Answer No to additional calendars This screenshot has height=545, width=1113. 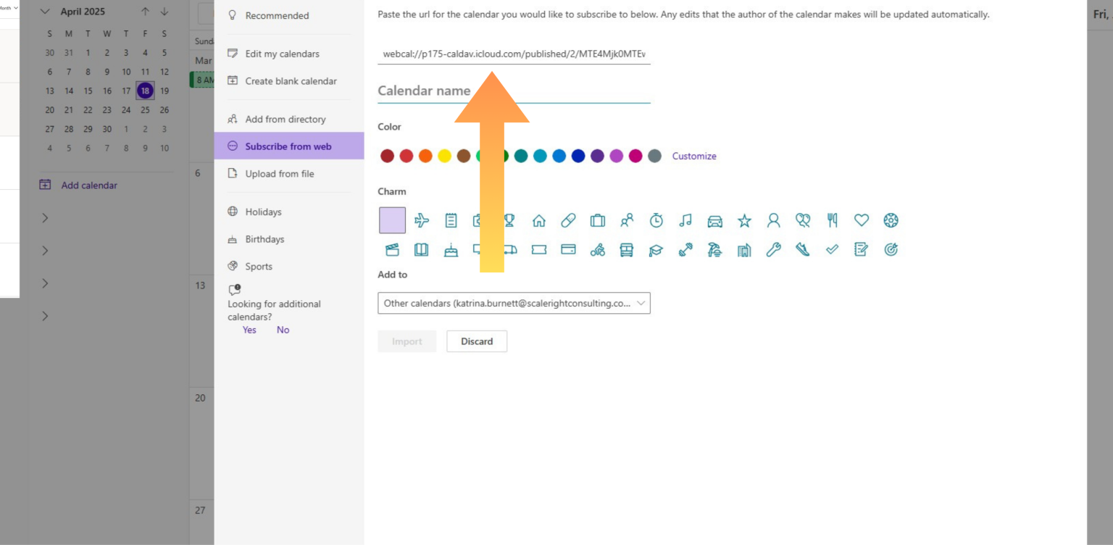tap(283, 330)
